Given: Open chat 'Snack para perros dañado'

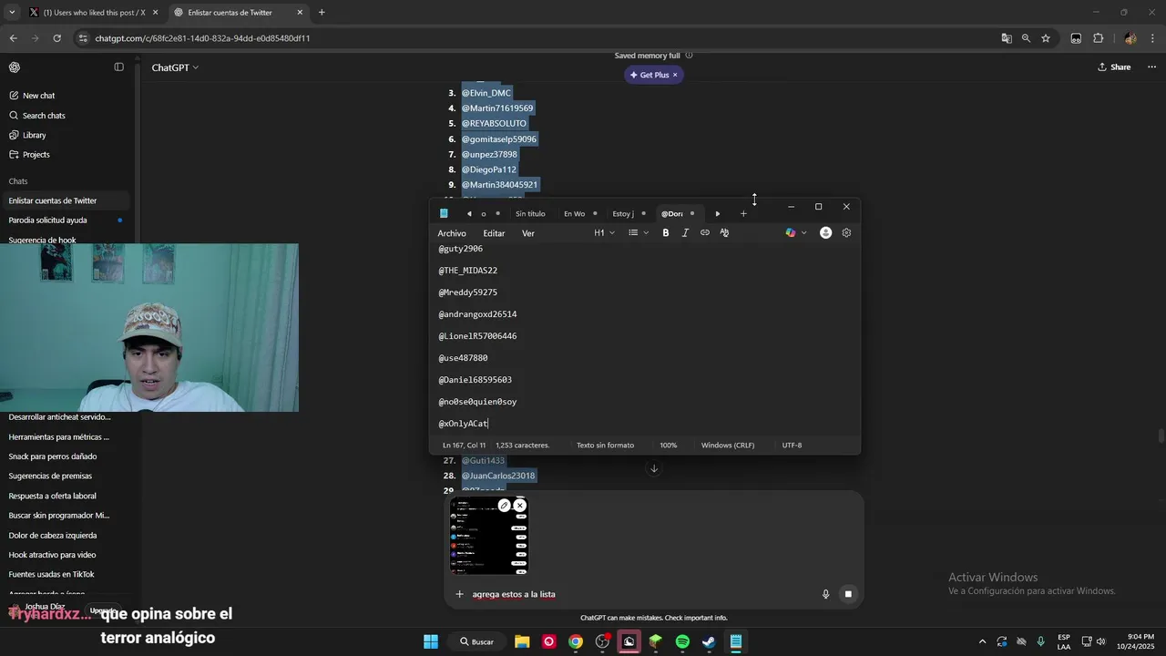Looking at the screenshot, I should tap(64, 456).
